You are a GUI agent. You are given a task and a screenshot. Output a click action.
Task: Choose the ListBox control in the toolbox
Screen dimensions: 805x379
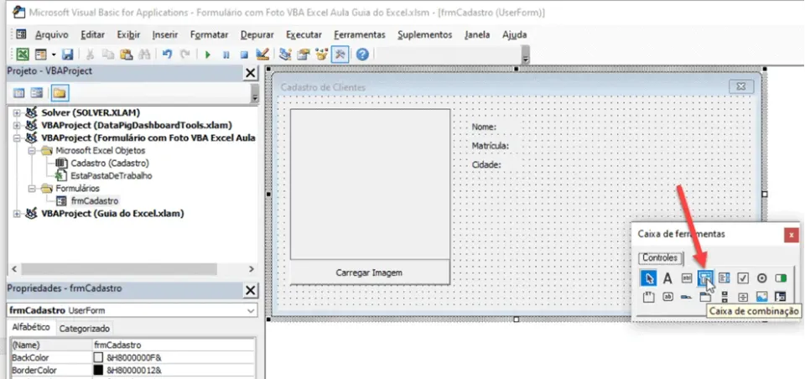tap(724, 278)
